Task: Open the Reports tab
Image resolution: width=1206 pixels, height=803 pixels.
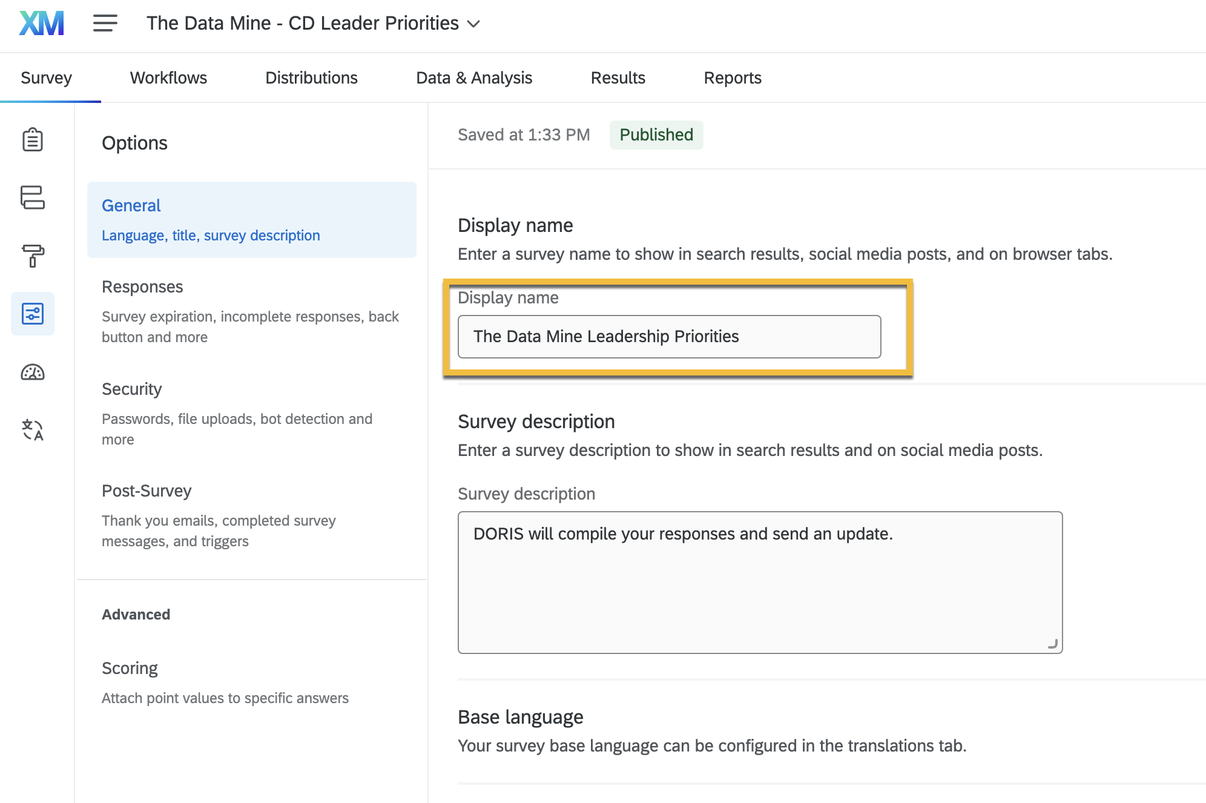Action: (x=733, y=78)
